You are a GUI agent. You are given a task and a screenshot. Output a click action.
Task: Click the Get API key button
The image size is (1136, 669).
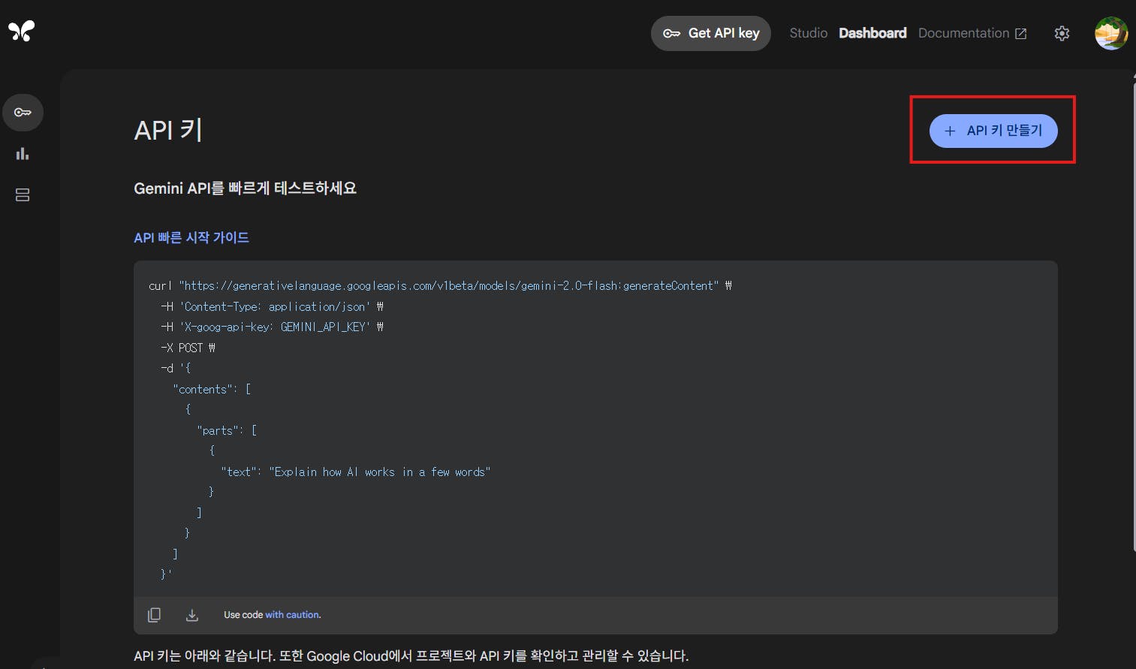[x=711, y=34]
